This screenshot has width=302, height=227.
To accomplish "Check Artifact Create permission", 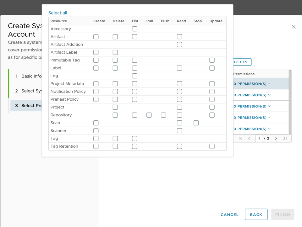I will tap(96, 37).
